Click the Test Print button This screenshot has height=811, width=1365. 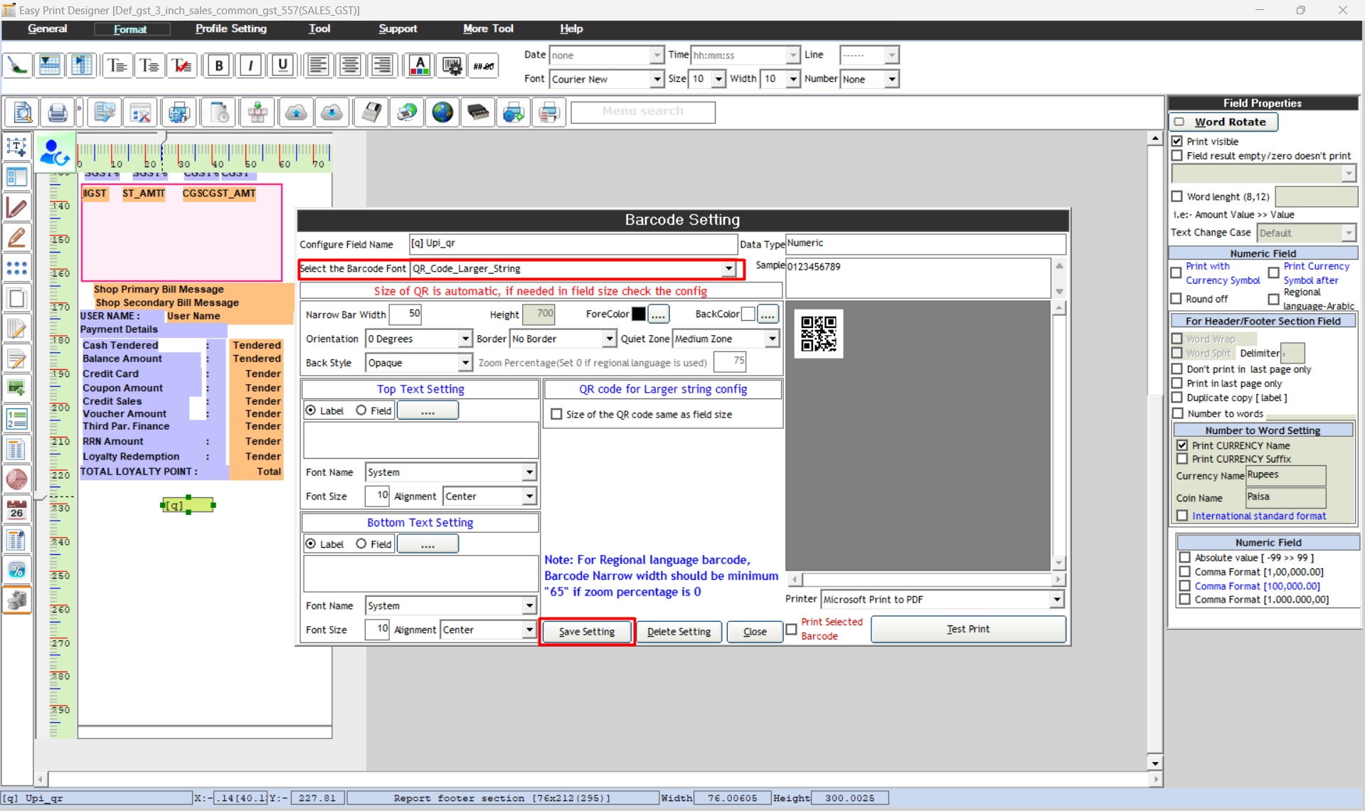coord(967,629)
